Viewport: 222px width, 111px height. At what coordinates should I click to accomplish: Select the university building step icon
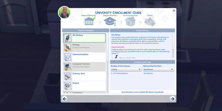pos(89,21)
